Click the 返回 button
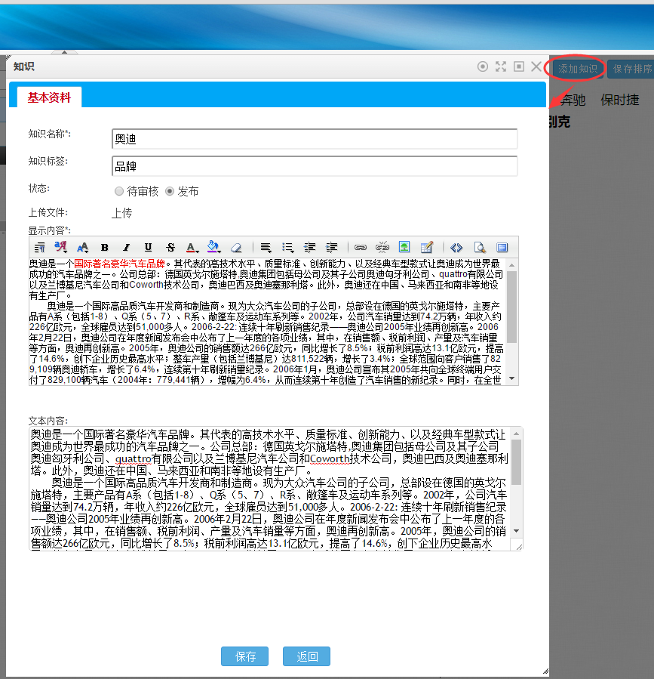The height and width of the screenshot is (679, 654). click(306, 656)
